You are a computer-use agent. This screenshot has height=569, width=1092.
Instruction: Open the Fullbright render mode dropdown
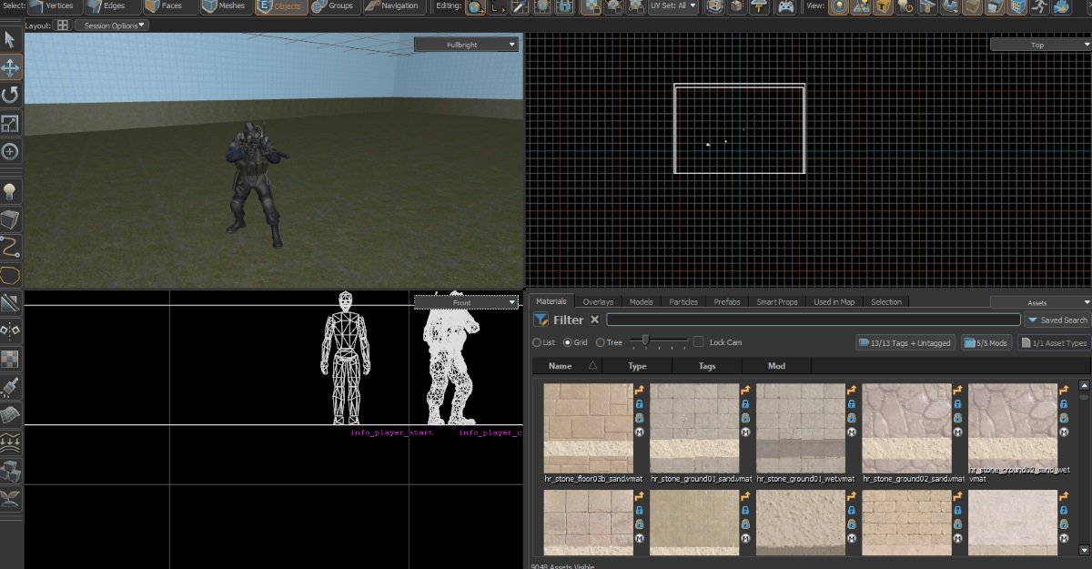click(x=467, y=44)
